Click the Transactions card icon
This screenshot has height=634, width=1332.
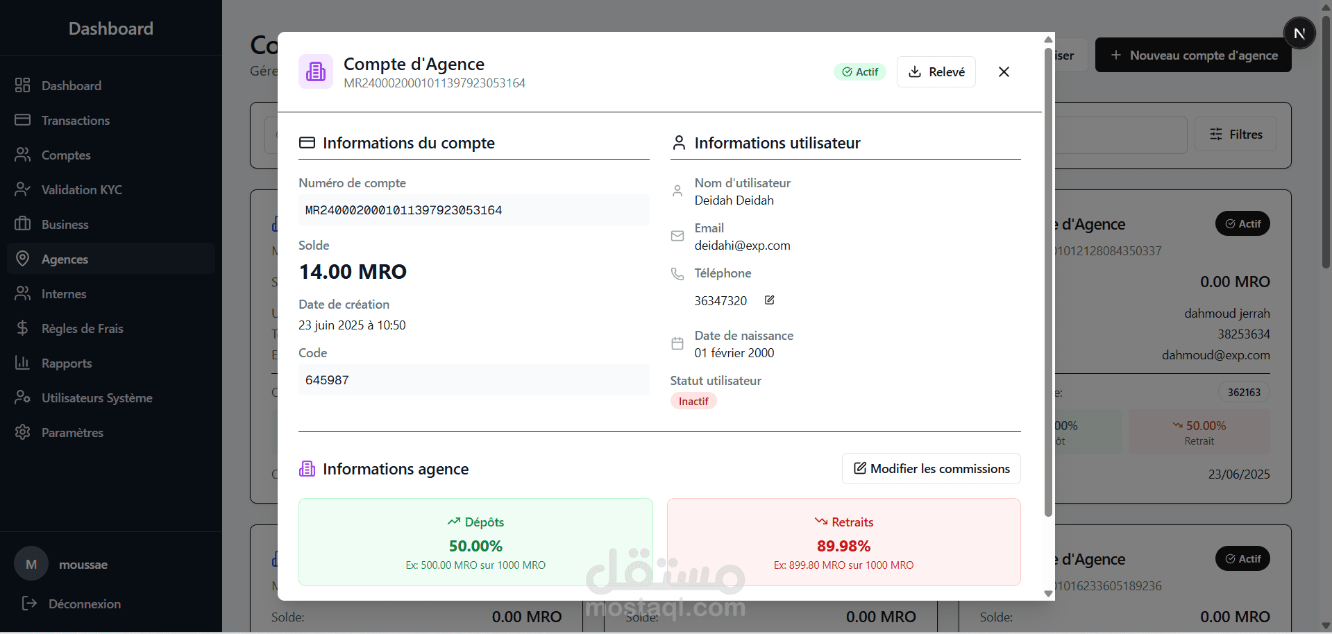(x=22, y=119)
